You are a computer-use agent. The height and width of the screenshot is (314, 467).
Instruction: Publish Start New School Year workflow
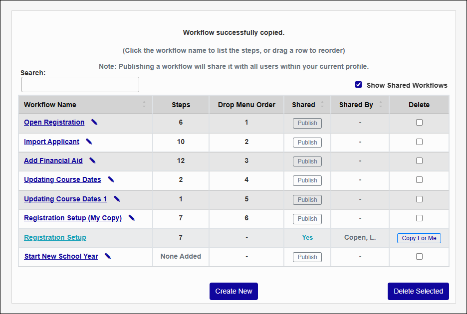307,257
